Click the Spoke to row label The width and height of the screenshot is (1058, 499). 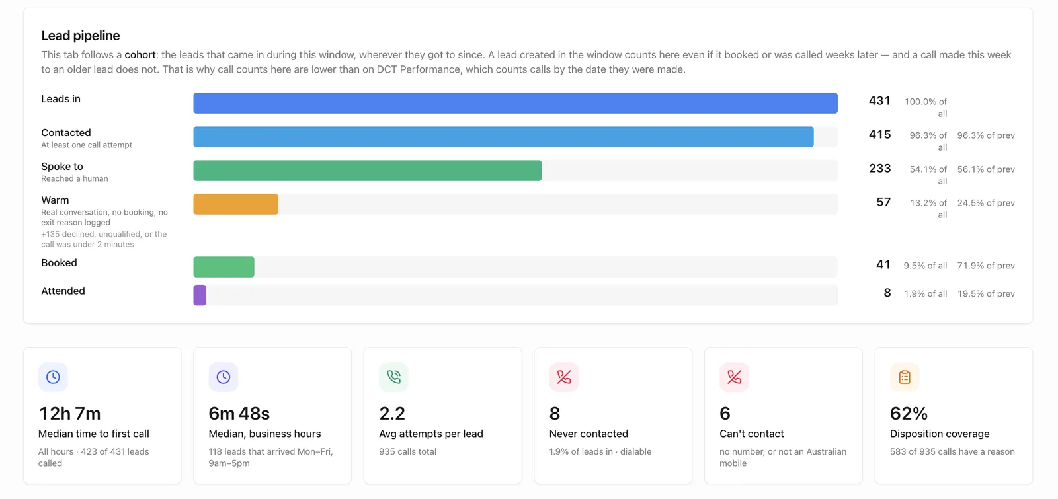tap(62, 167)
